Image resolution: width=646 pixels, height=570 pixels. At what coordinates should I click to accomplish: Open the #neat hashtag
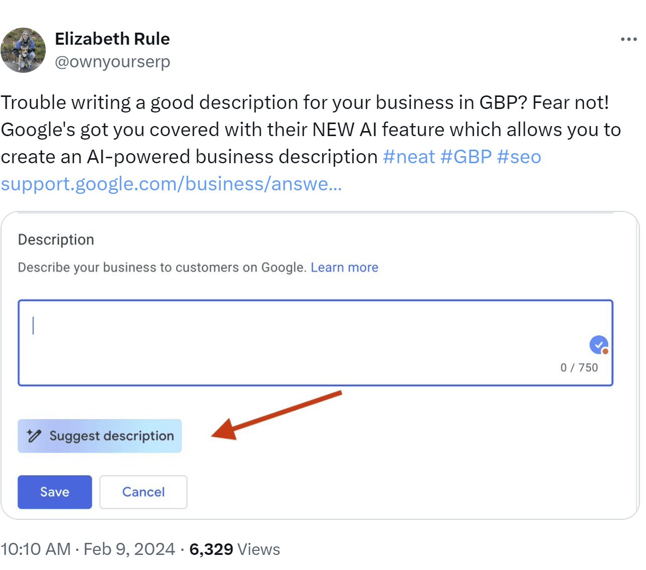tap(409, 157)
